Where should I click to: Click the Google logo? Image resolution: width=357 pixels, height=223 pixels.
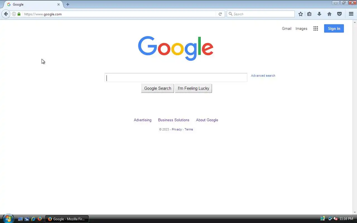176,49
